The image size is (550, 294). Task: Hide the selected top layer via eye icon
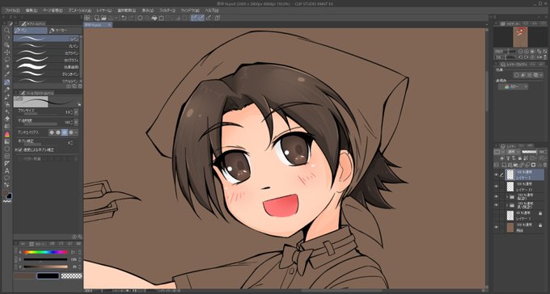point(496,174)
